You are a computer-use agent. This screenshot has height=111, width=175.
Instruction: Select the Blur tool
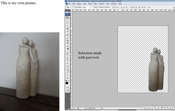pyautogui.click(x=68, y=52)
